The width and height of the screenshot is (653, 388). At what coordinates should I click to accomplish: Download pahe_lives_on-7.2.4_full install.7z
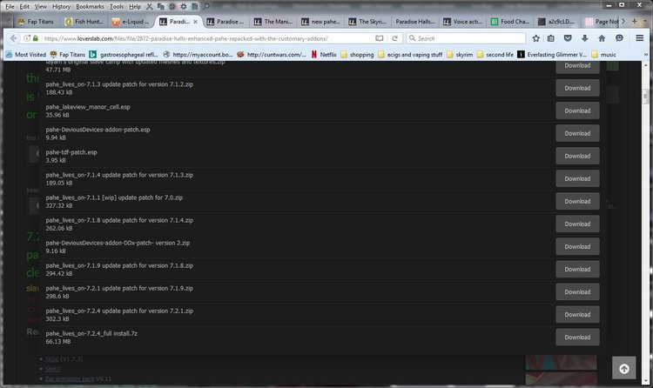coord(577,338)
